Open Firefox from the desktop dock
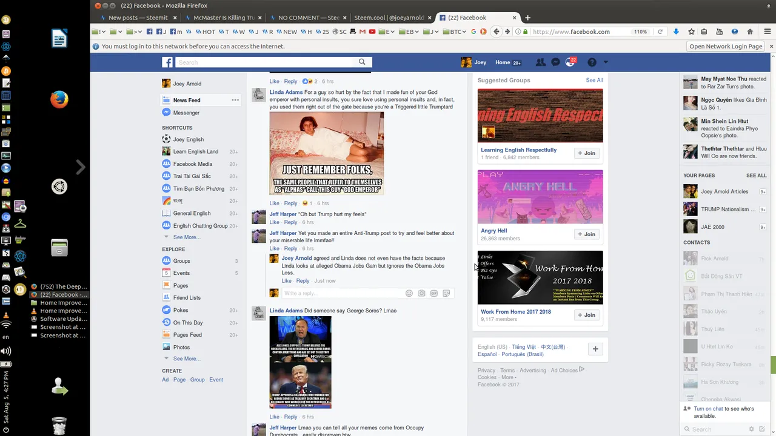776x436 pixels. 59,99
